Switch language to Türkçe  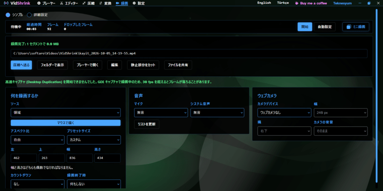tap(283, 3)
